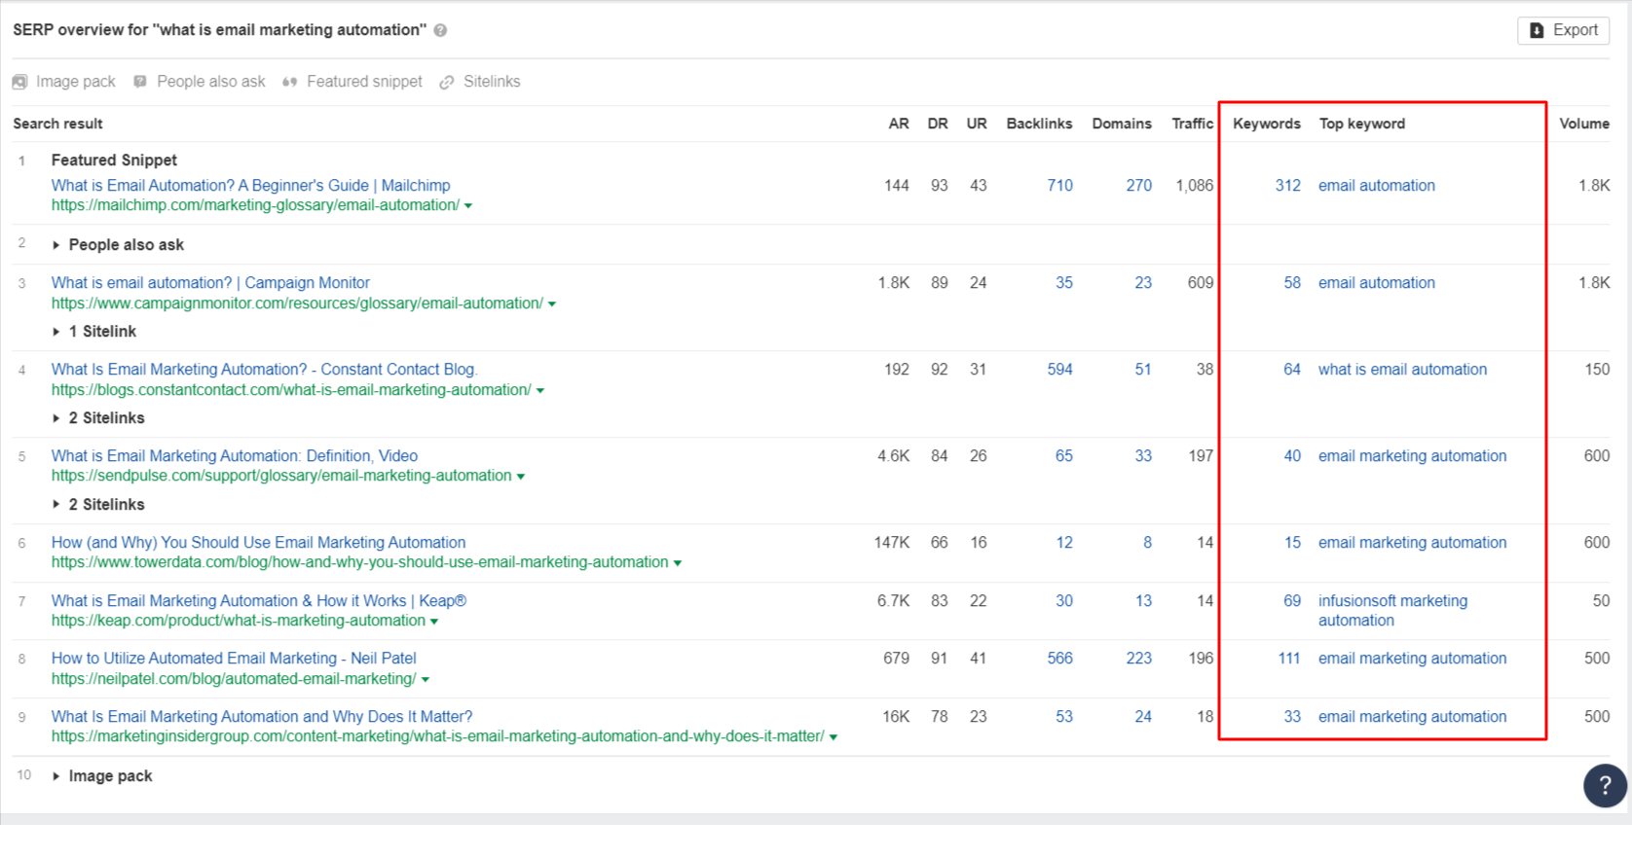
Task: Click Mailchimp's 710 backlinks number
Action: [x=1059, y=185]
